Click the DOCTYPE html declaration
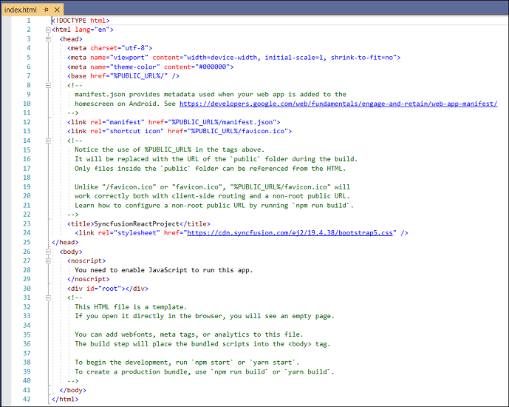Screen dimensions: 509x407 [81, 21]
